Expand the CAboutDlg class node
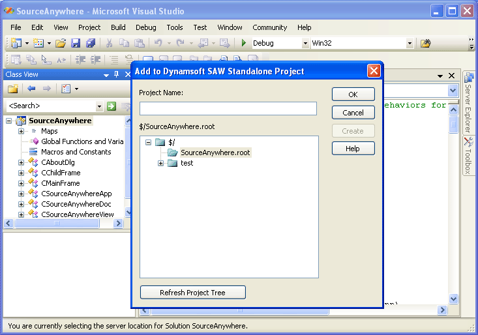Screen dimensions: 478x335 click(21, 162)
